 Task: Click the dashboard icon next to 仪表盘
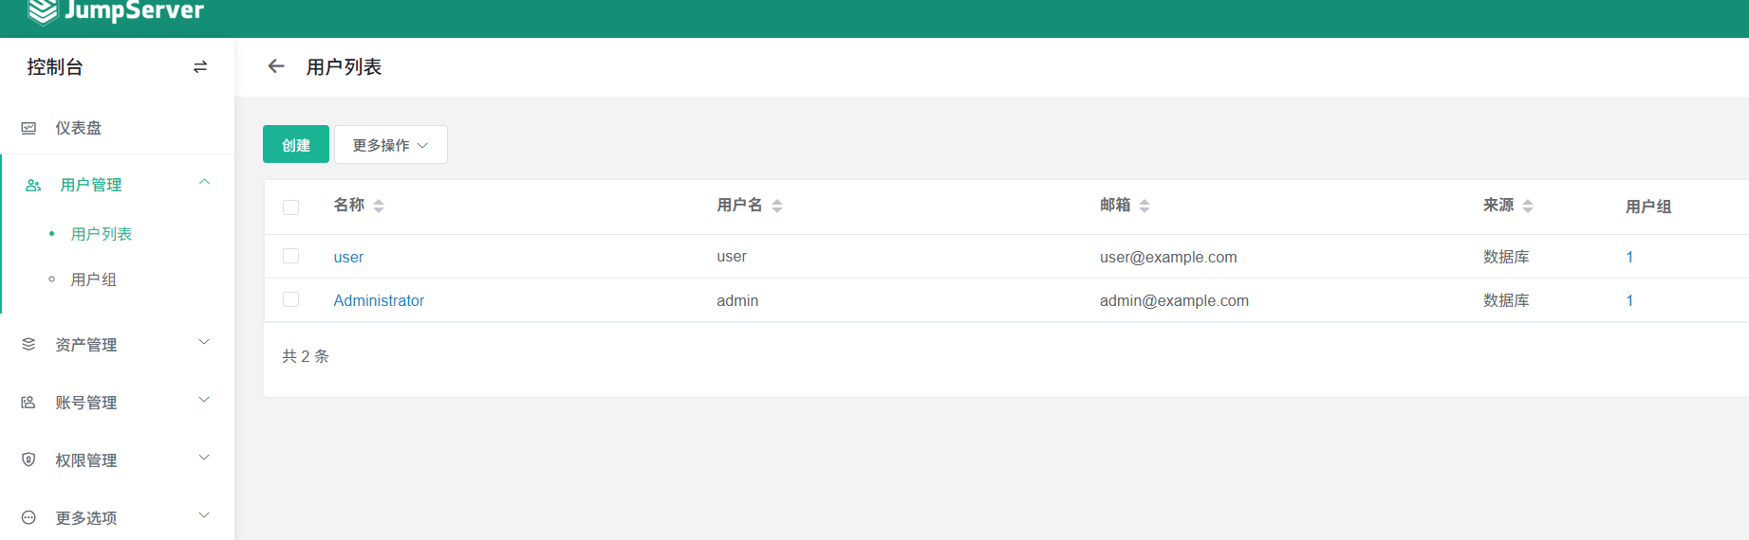pos(29,128)
